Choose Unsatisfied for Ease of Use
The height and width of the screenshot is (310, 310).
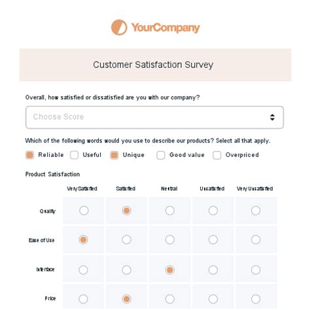213,239
